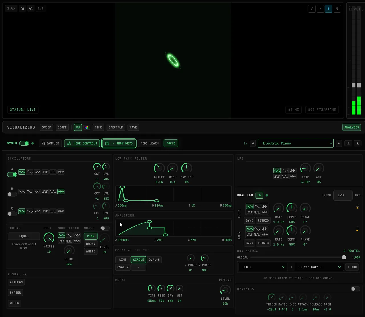The image size is (365, 317).
Task: Click the EQUAL tuning selector
Action: pos(24,236)
